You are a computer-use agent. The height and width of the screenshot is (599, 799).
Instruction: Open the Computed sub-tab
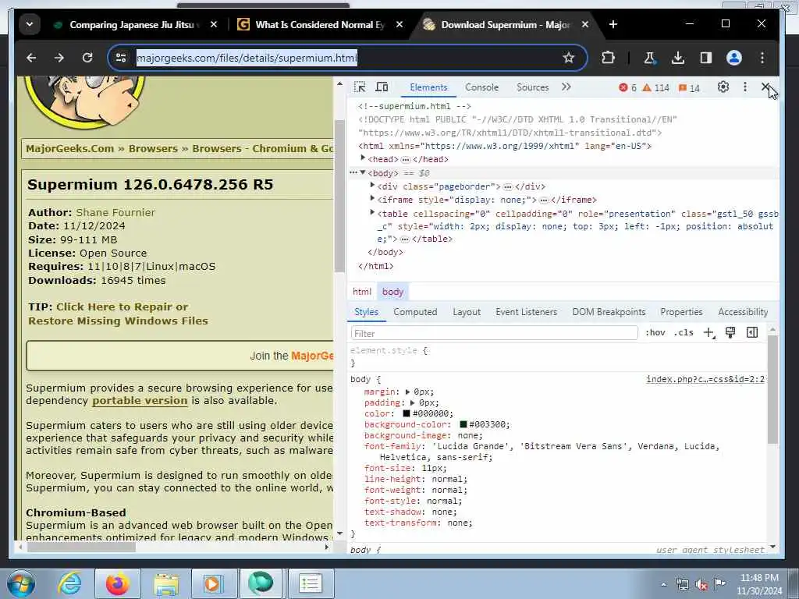(x=415, y=312)
